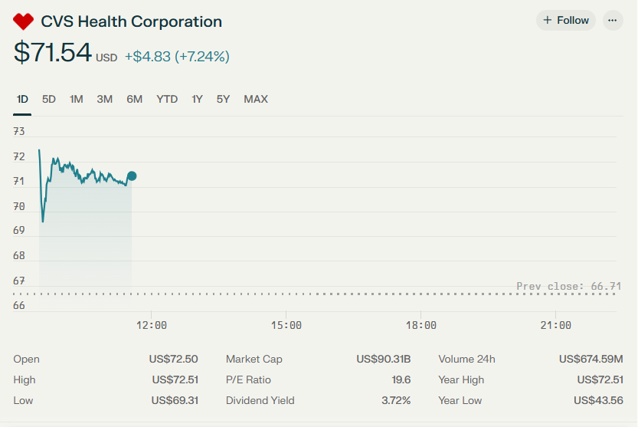
Task: Click the 21:00 time axis label
Action: pos(555,325)
